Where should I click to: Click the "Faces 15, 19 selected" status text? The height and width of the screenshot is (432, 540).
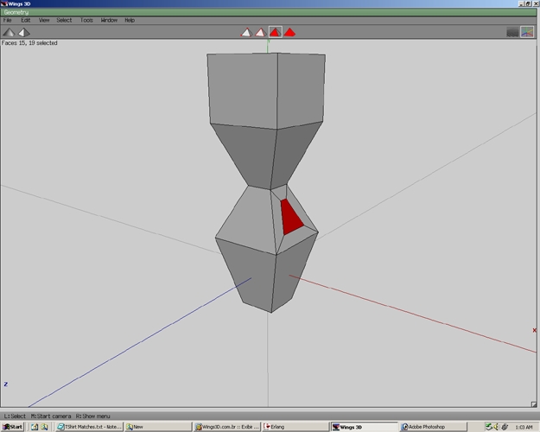(x=29, y=43)
